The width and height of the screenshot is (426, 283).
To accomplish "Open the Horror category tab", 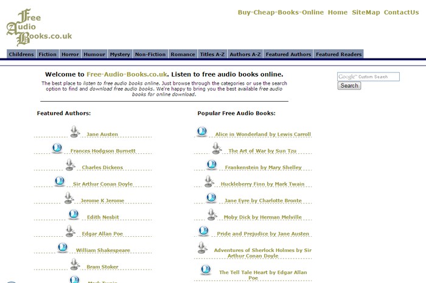I will 70,54.
